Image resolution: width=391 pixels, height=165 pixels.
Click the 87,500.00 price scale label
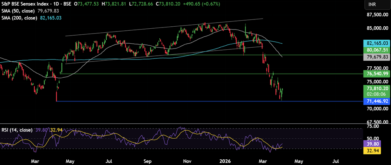pyautogui.click(x=374, y=15)
